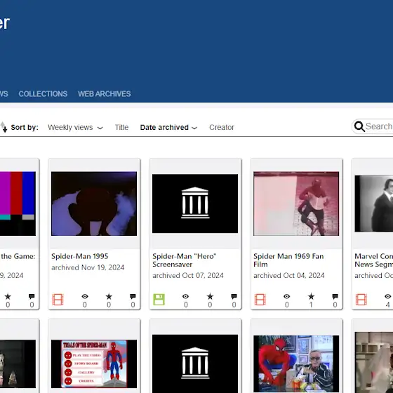The width and height of the screenshot is (393, 393).
Task: Open the Marvel news segment black-and-white thumbnail
Action: [373, 204]
